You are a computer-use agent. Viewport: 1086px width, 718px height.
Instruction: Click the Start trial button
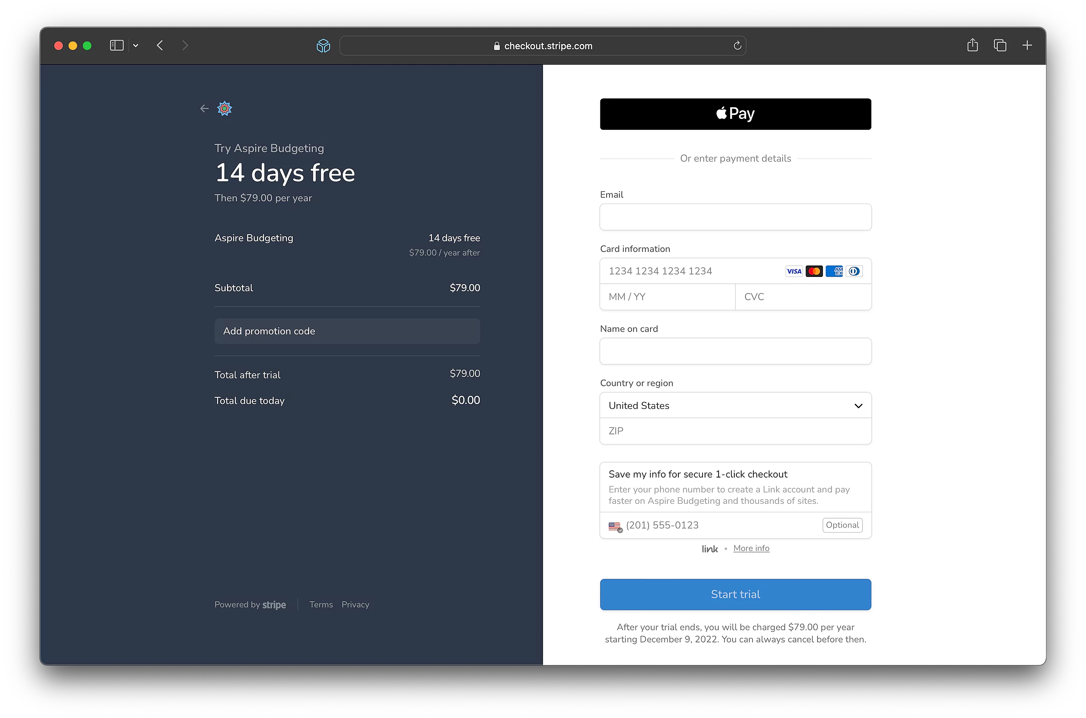coord(735,594)
